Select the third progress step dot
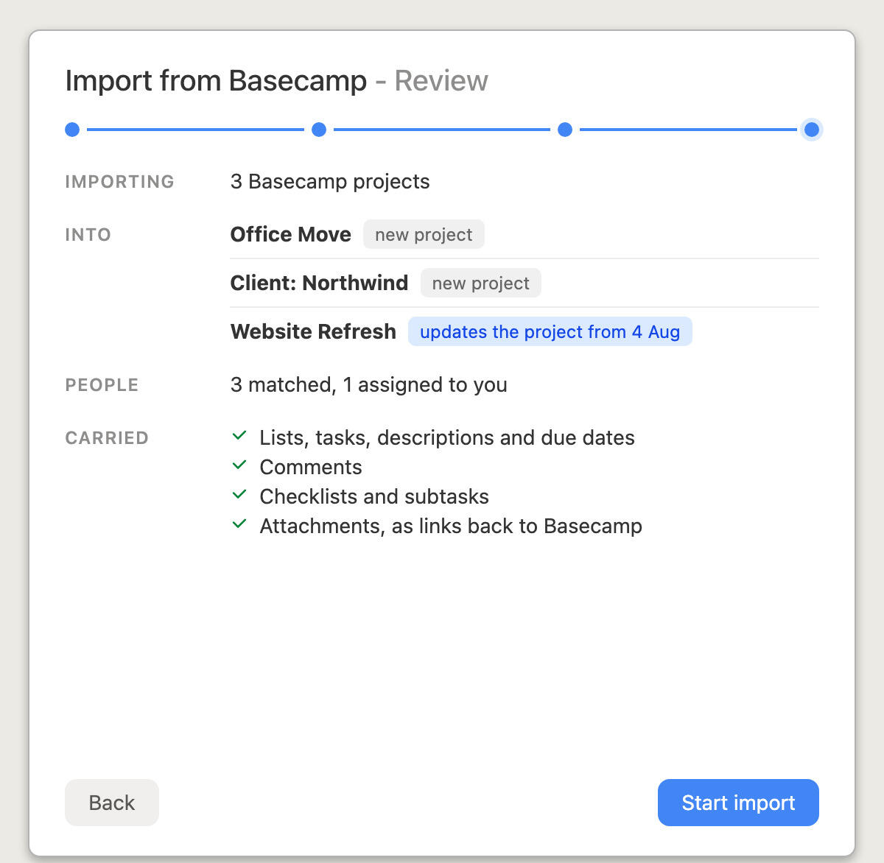The height and width of the screenshot is (863, 884). (565, 130)
